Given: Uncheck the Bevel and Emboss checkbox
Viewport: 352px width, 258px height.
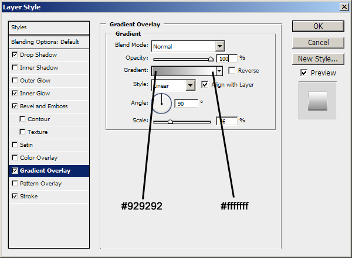Looking at the screenshot, I should click(x=15, y=106).
